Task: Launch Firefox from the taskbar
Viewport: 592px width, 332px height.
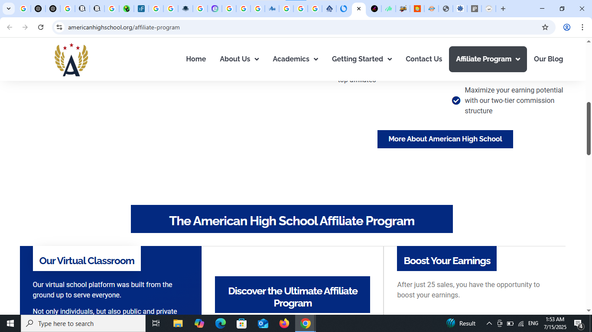Action: (x=284, y=323)
